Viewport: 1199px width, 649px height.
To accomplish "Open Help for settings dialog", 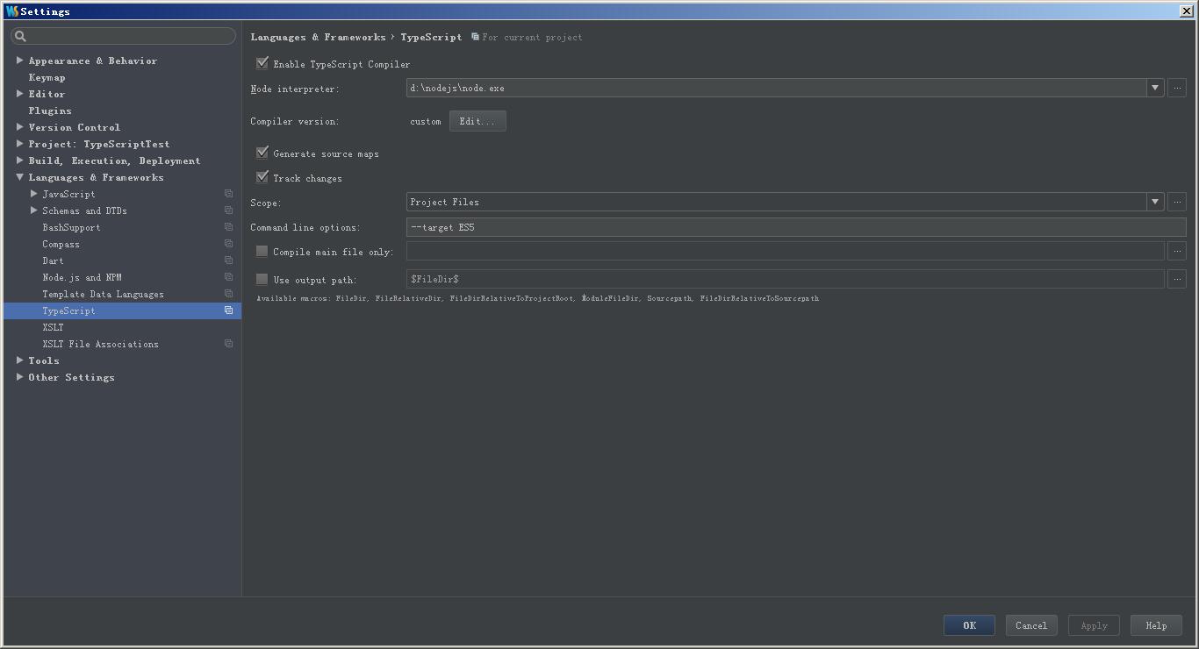I will point(1156,625).
